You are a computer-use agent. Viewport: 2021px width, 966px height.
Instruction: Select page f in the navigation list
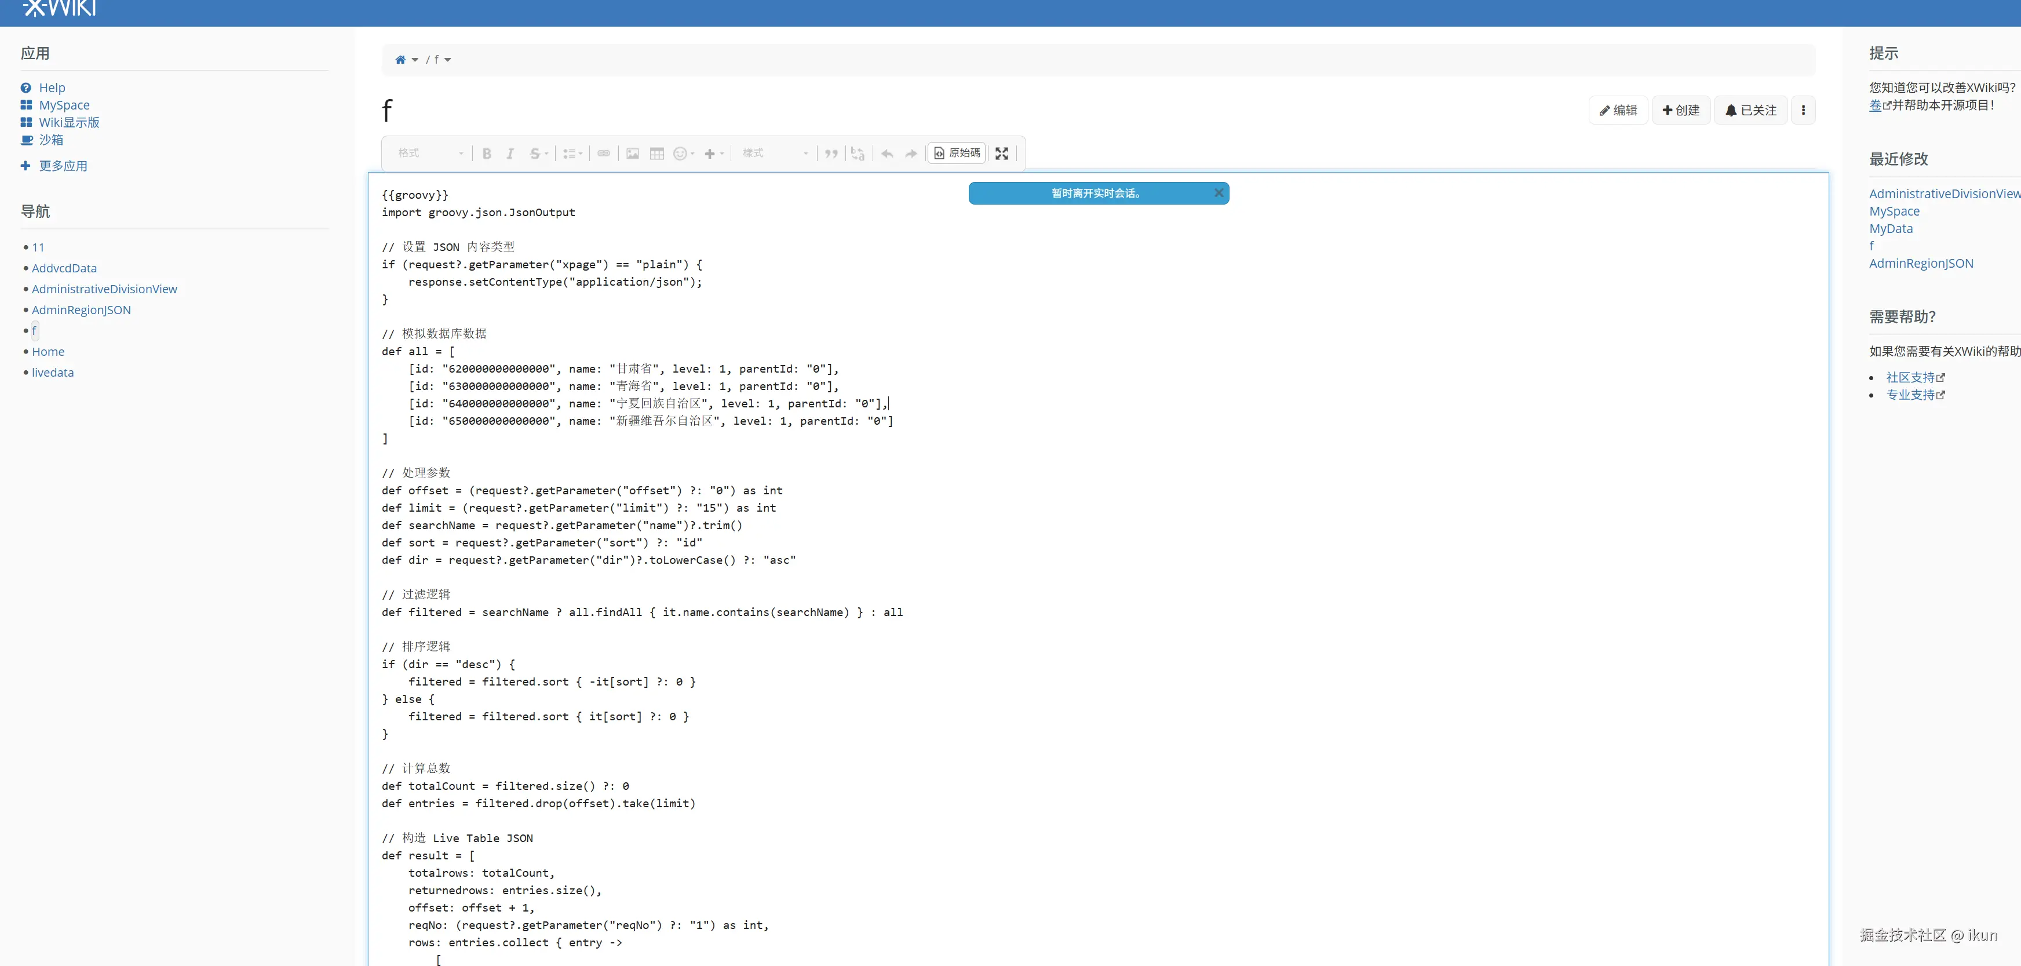[34, 330]
